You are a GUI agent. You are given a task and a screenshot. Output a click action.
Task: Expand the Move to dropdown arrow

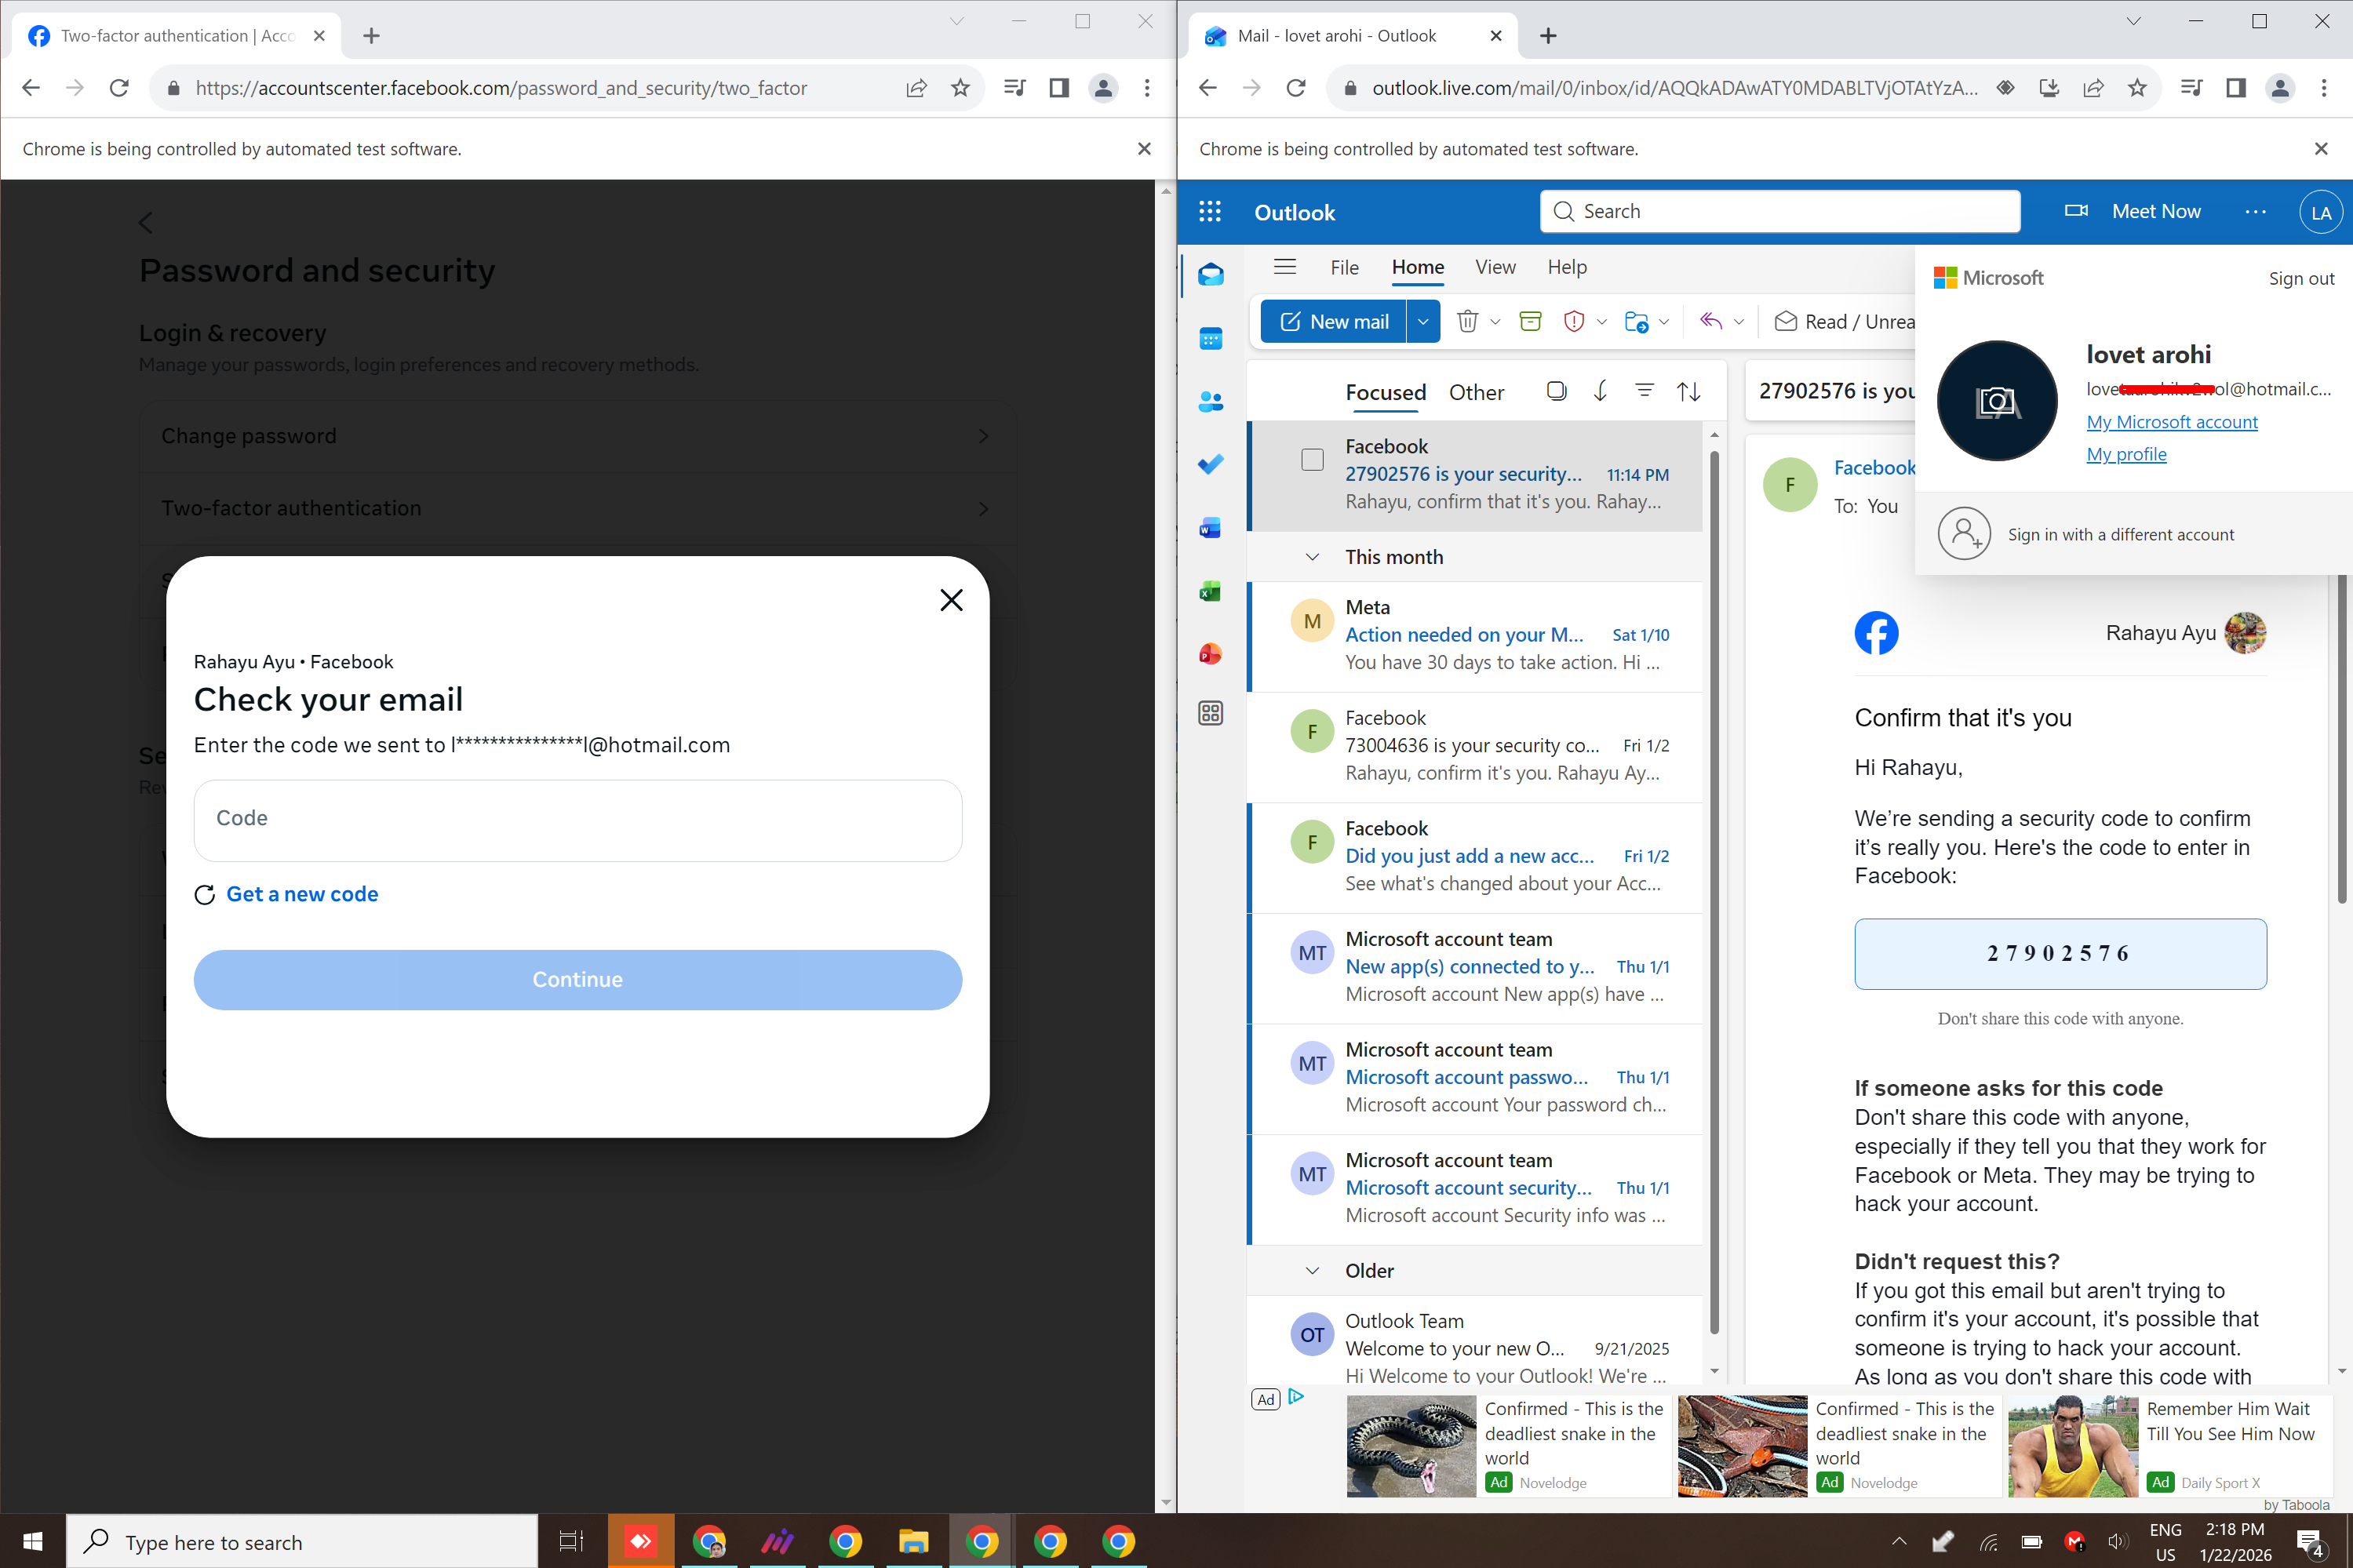pyautogui.click(x=1664, y=321)
